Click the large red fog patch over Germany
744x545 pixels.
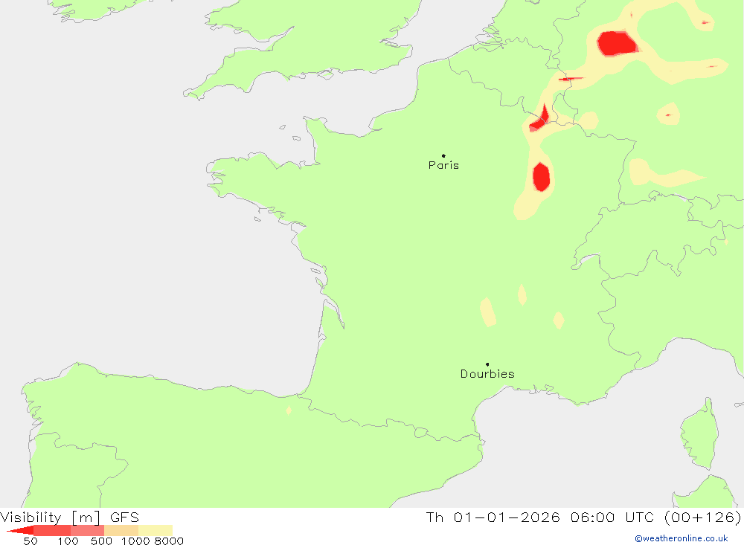pyautogui.click(x=617, y=44)
